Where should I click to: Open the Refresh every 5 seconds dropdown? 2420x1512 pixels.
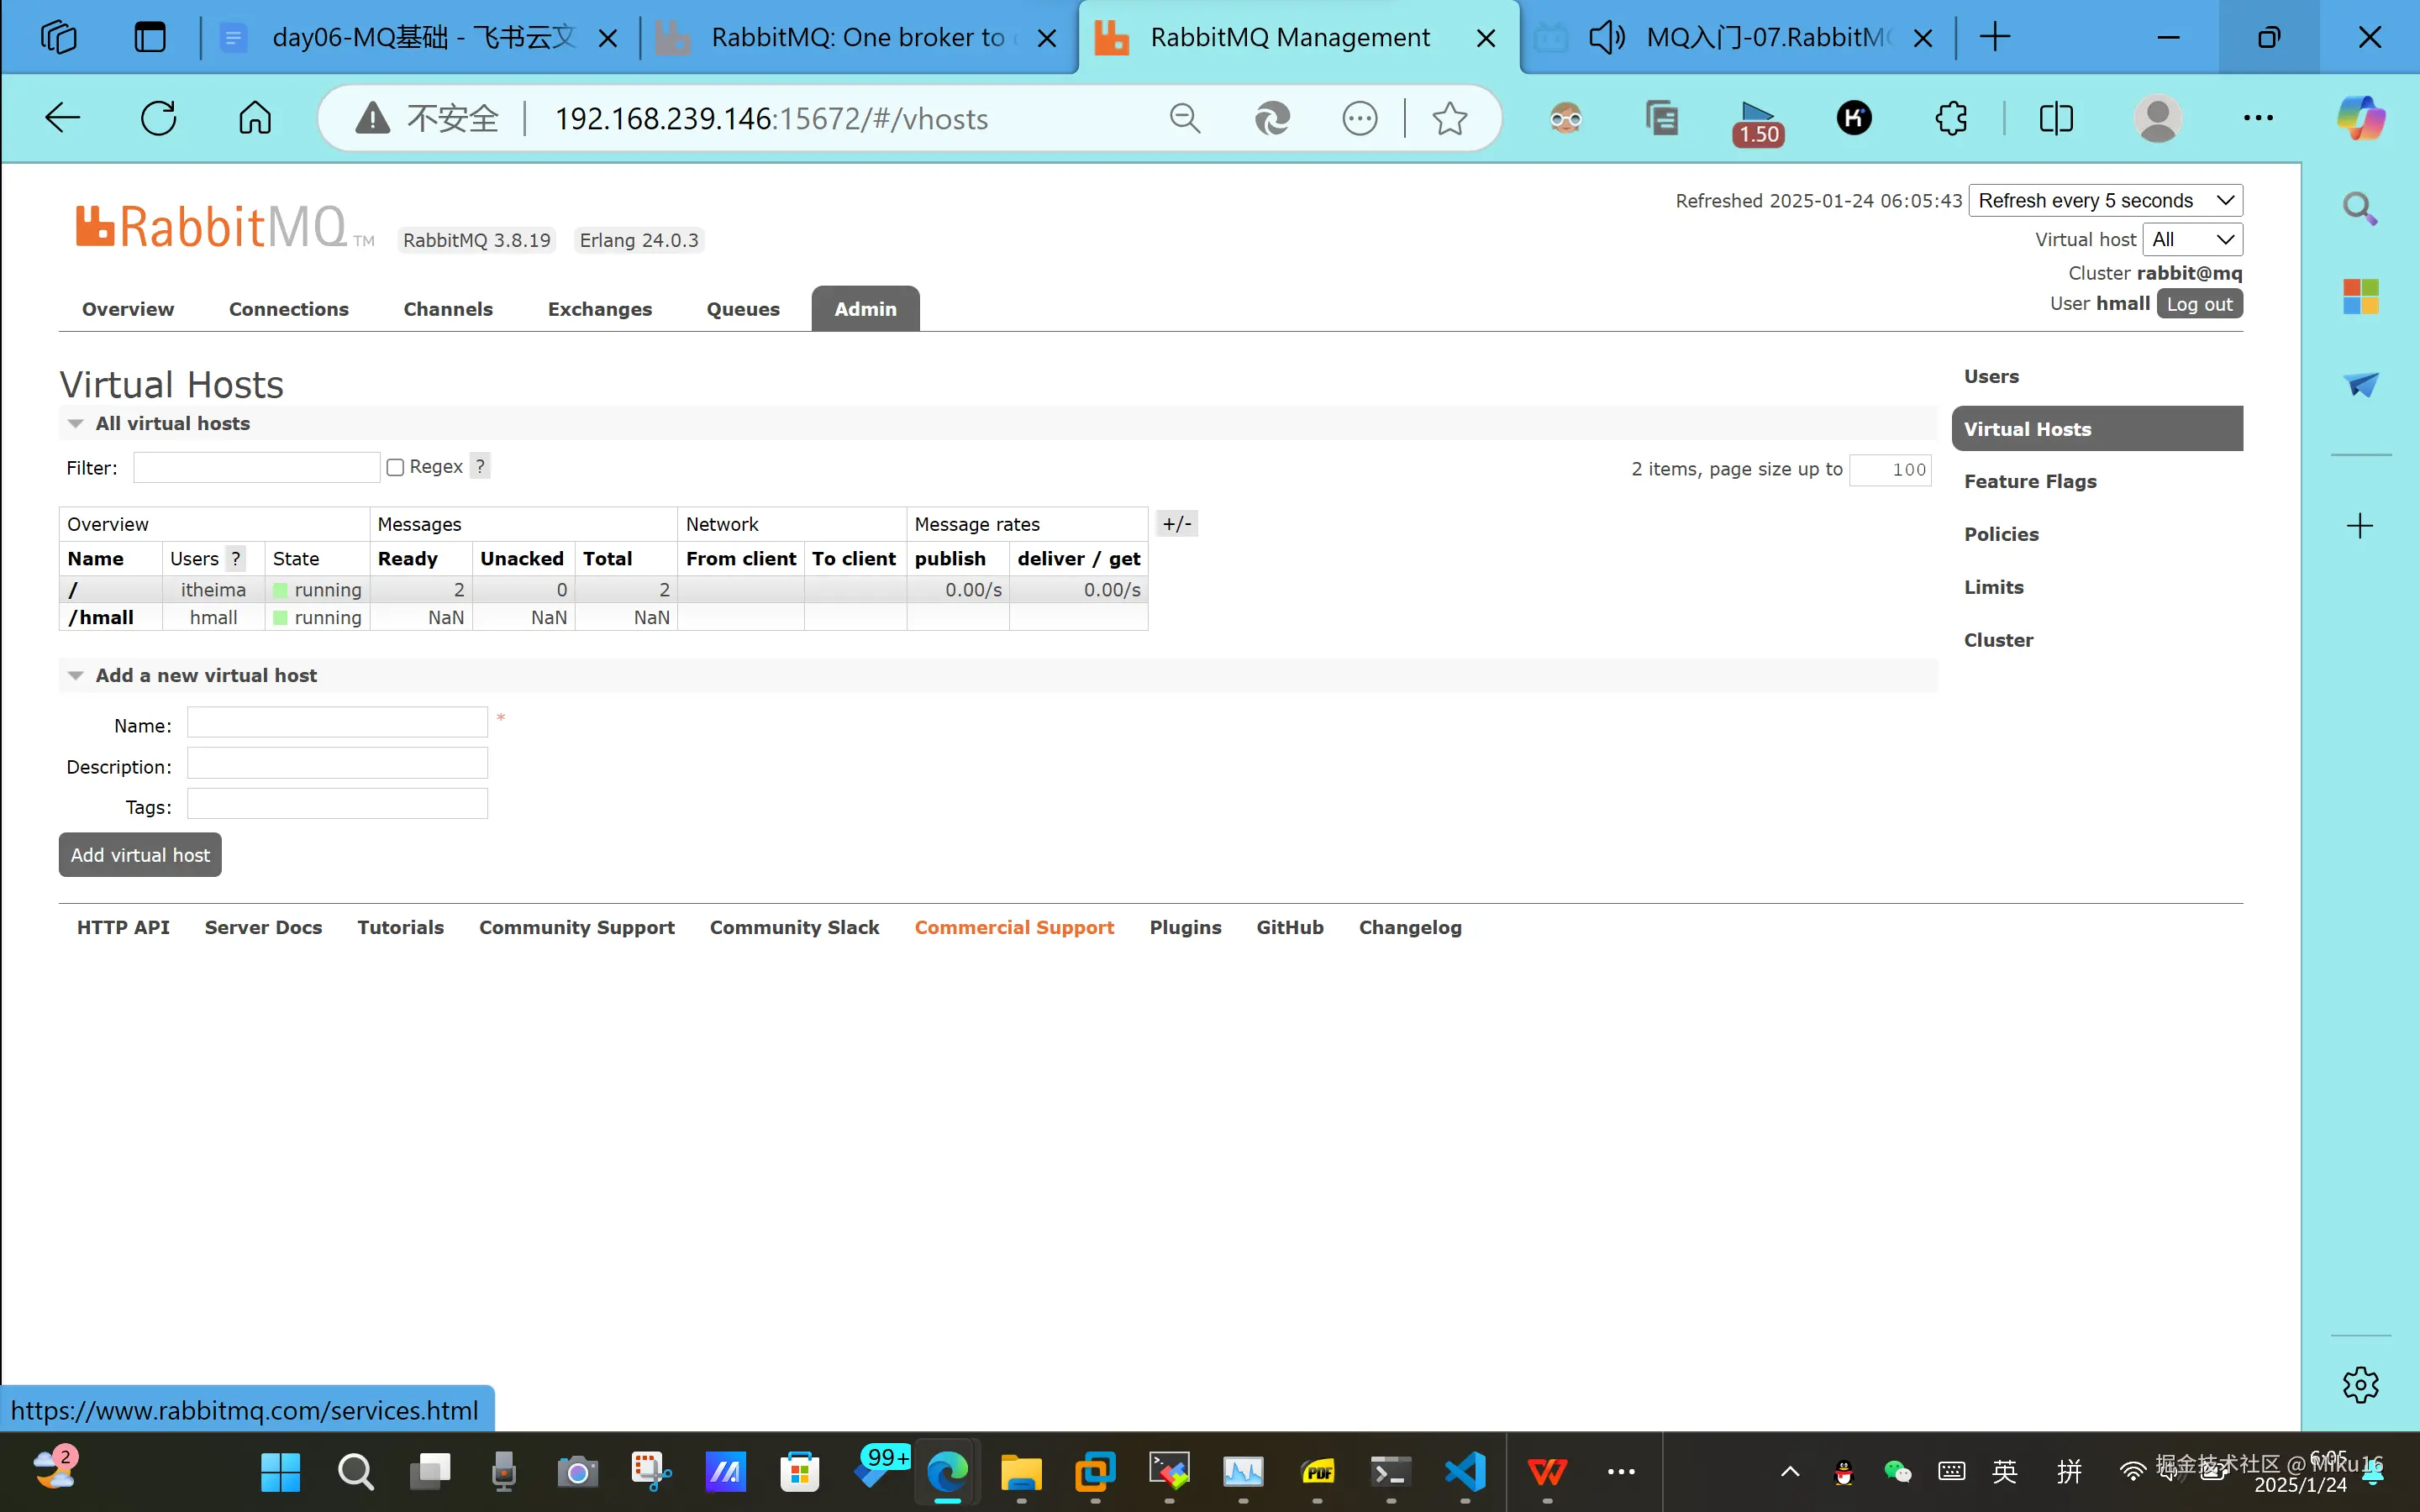click(x=2105, y=200)
